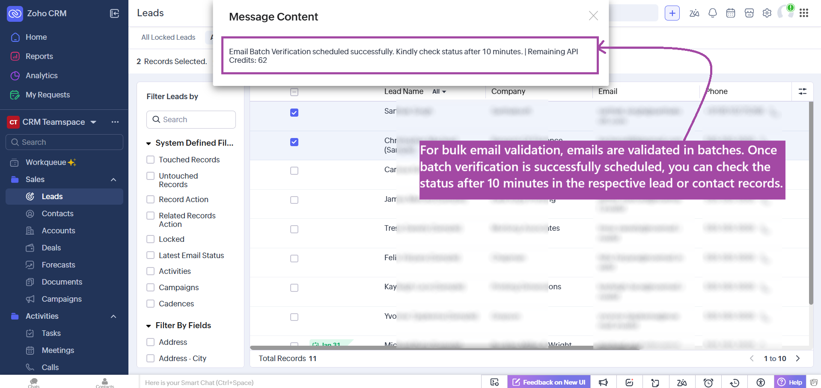This screenshot has height=388, width=821.
Task: Open the Lead Name All dropdown
Action: pos(439,92)
